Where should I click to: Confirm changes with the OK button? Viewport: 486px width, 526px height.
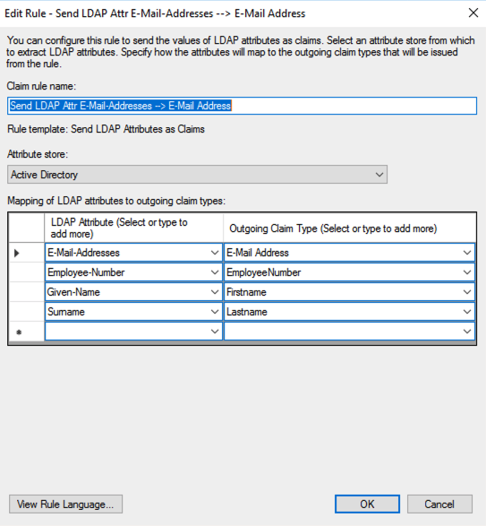coord(367,504)
